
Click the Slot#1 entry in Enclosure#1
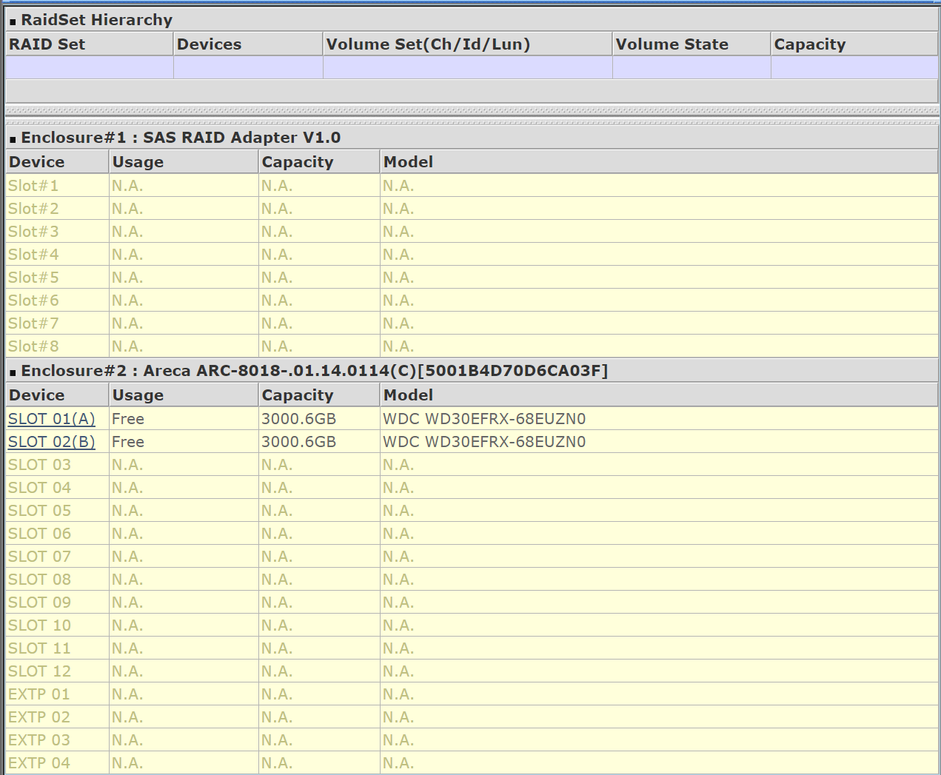tap(33, 186)
